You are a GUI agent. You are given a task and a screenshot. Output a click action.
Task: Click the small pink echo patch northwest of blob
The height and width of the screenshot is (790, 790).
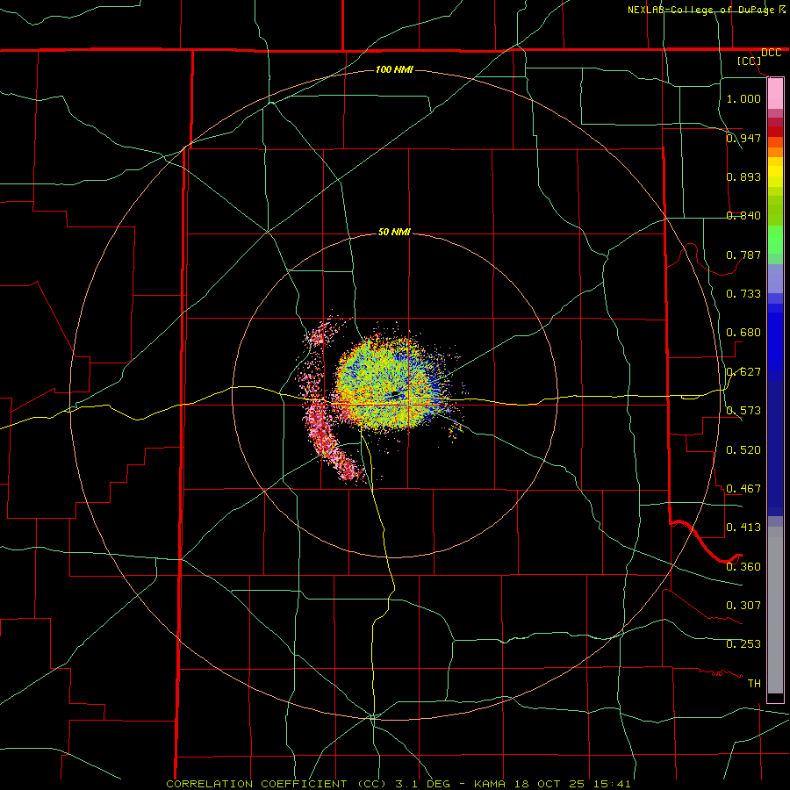[319, 333]
